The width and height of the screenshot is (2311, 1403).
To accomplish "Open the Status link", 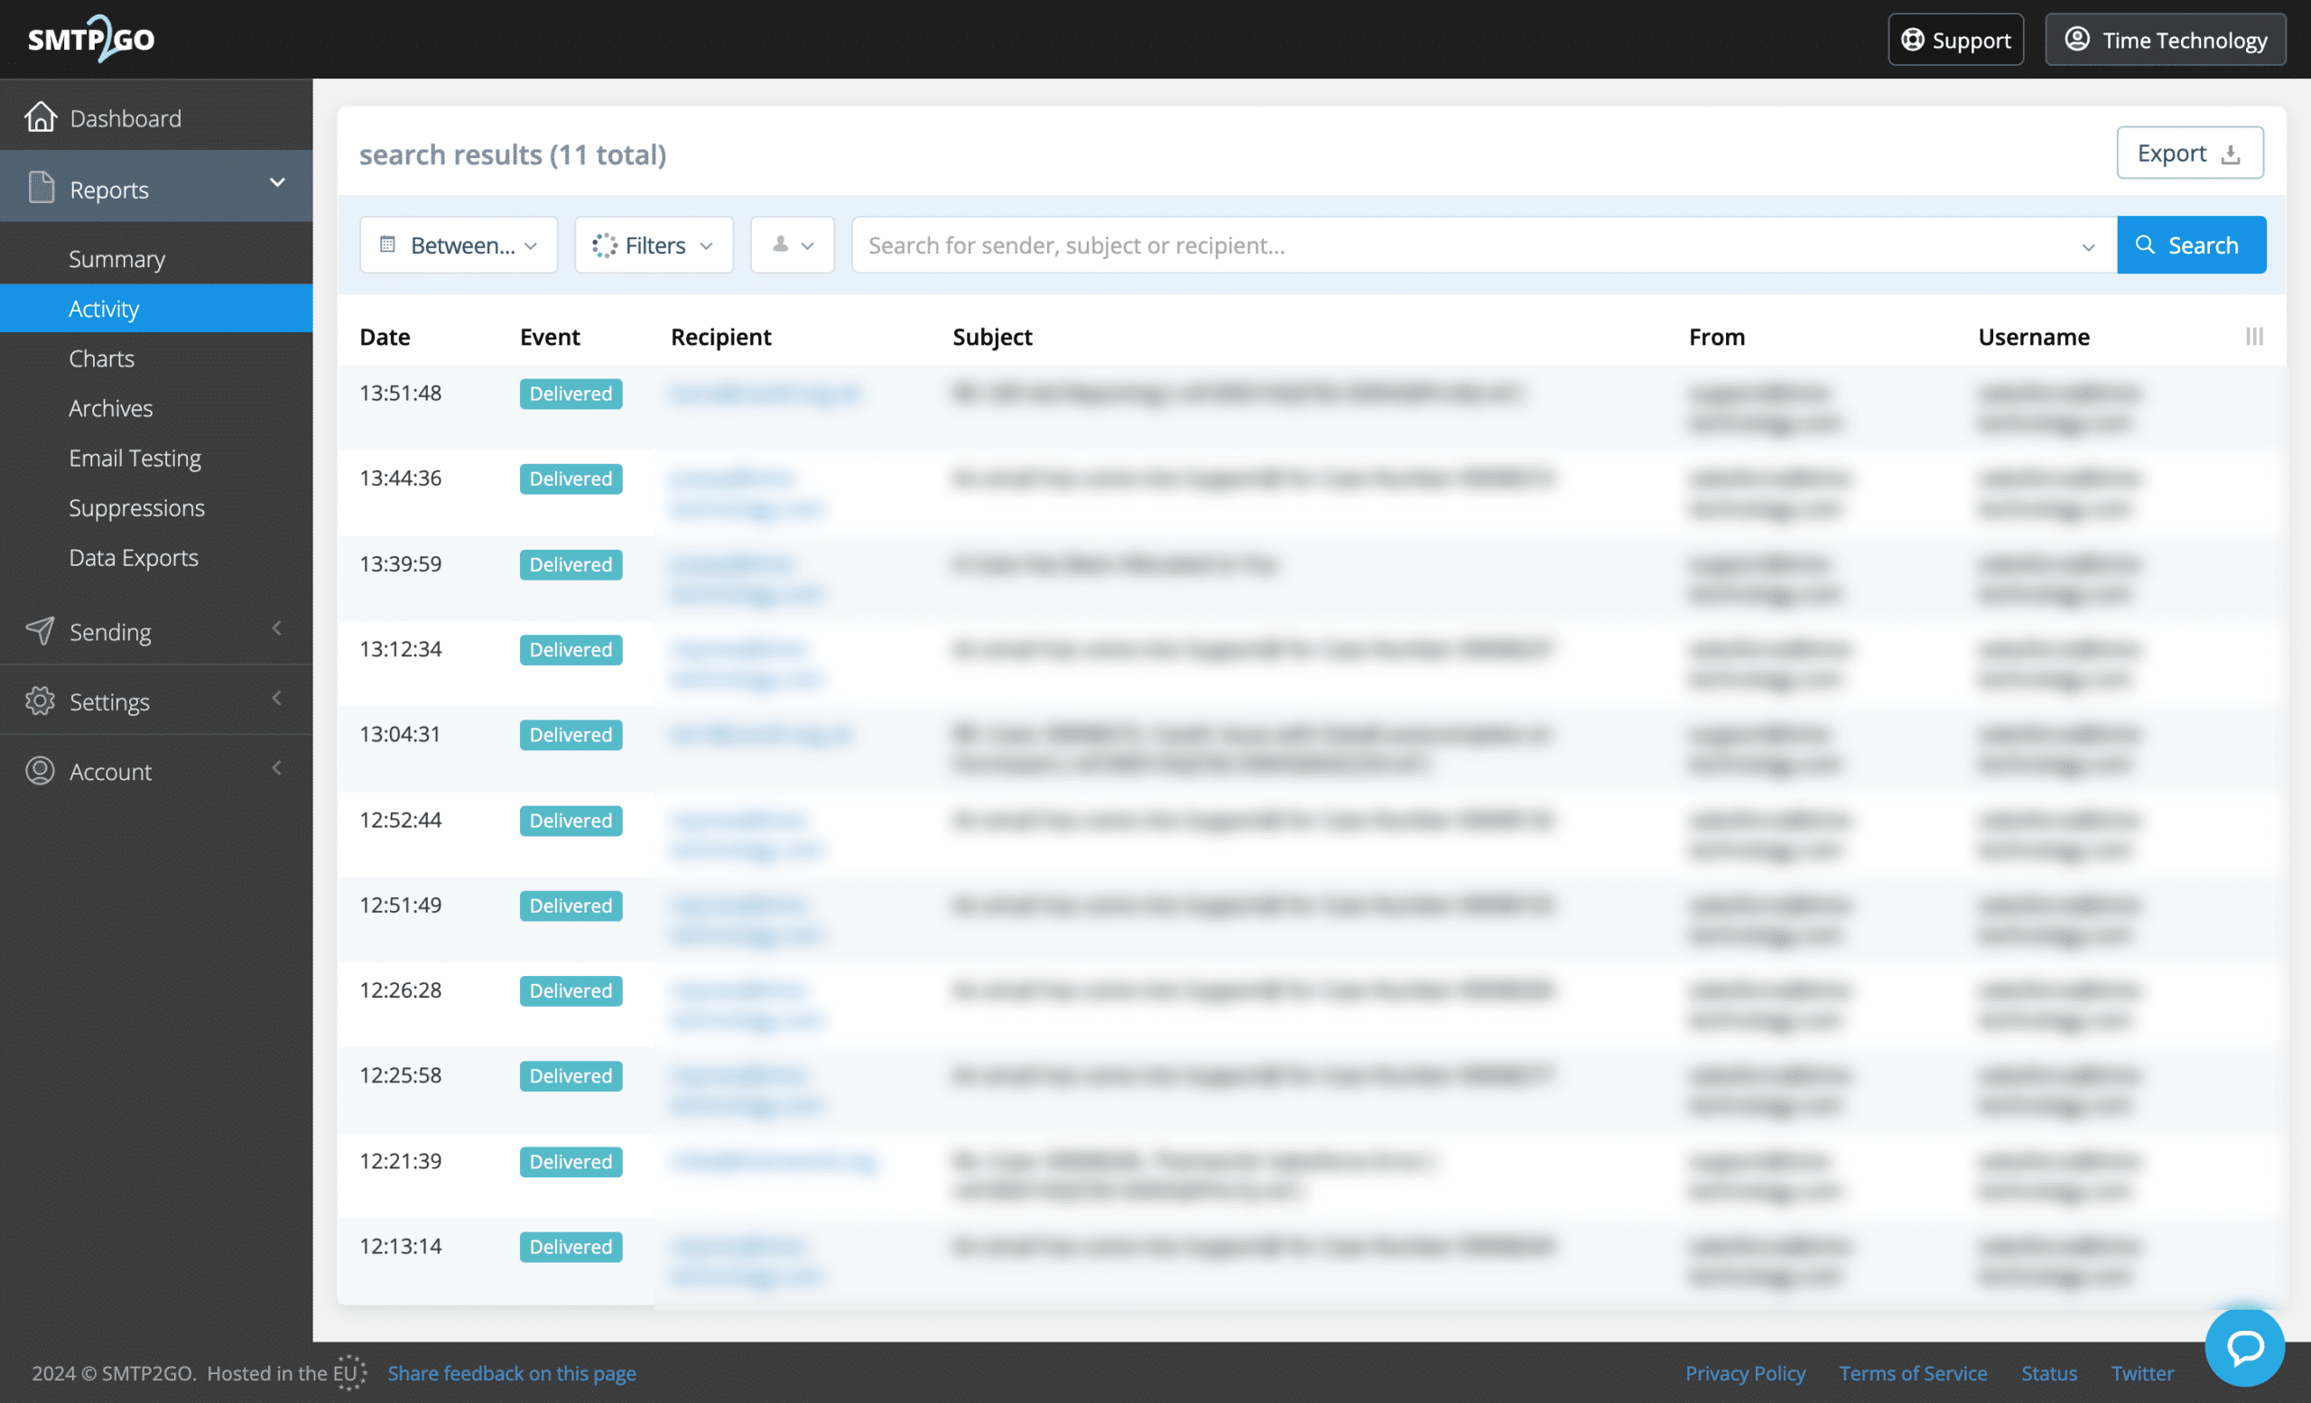I will click(2048, 1372).
